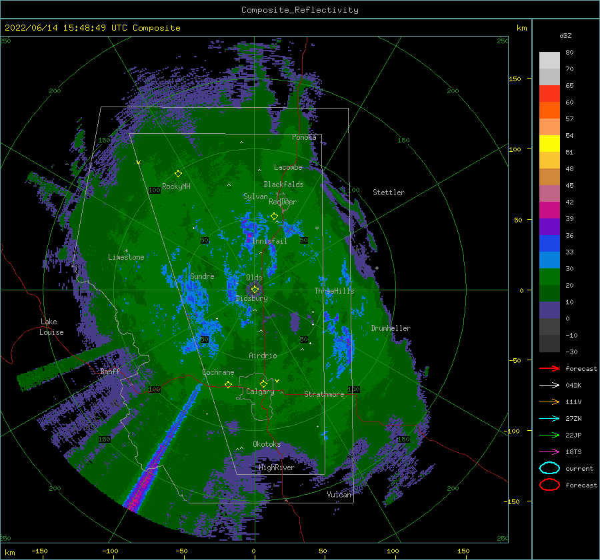Click the HighRiver label
Viewport: 600px width, 560px height.
(277, 467)
